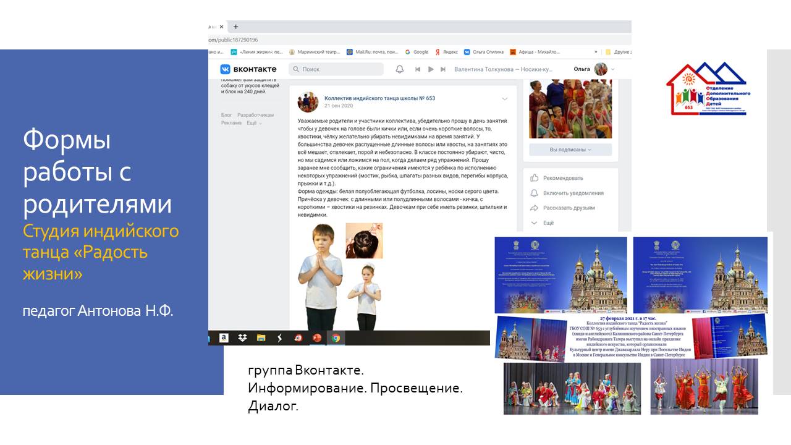Open the Яндекс bookmark
This screenshot has width=791, height=445.
click(446, 52)
